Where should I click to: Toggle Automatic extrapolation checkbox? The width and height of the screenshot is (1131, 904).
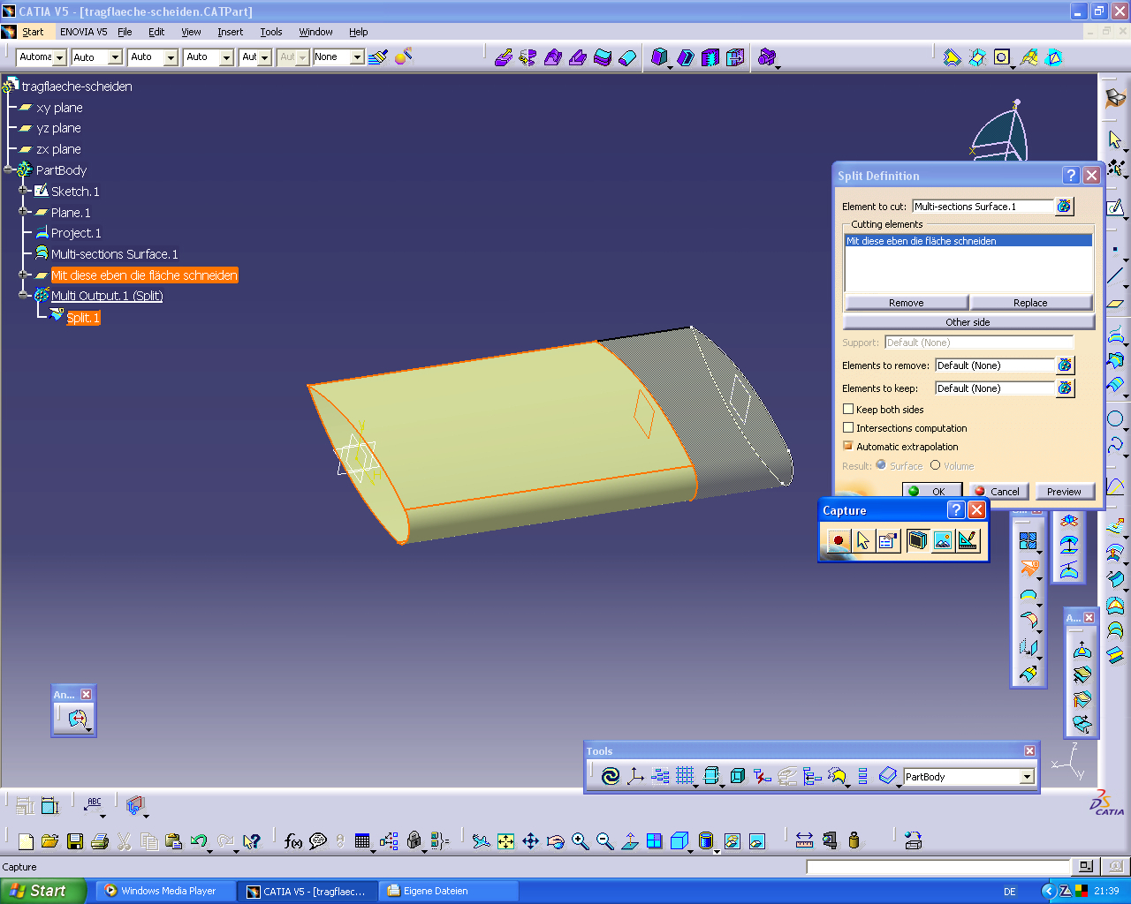848,447
